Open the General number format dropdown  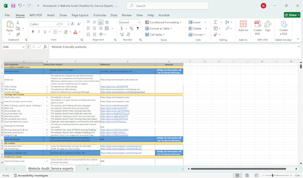click(x=139, y=22)
